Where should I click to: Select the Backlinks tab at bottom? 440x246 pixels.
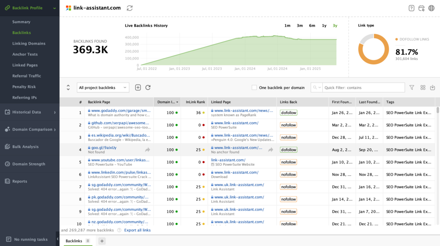pyautogui.click(x=74, y=241)
